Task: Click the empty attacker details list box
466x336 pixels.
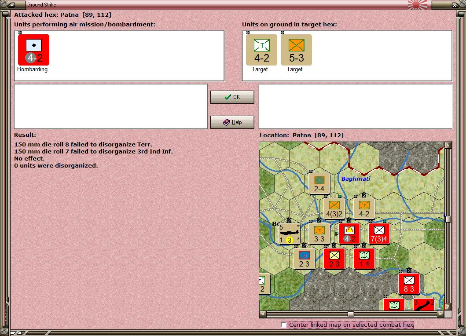Action: tap(111, 106)
